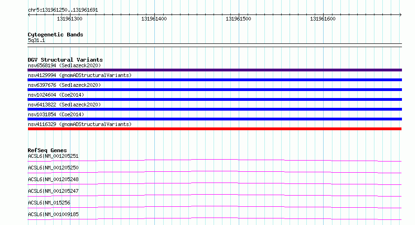
Task: Click the blue nsv1031854 variant bar
Action: (214, 119)
